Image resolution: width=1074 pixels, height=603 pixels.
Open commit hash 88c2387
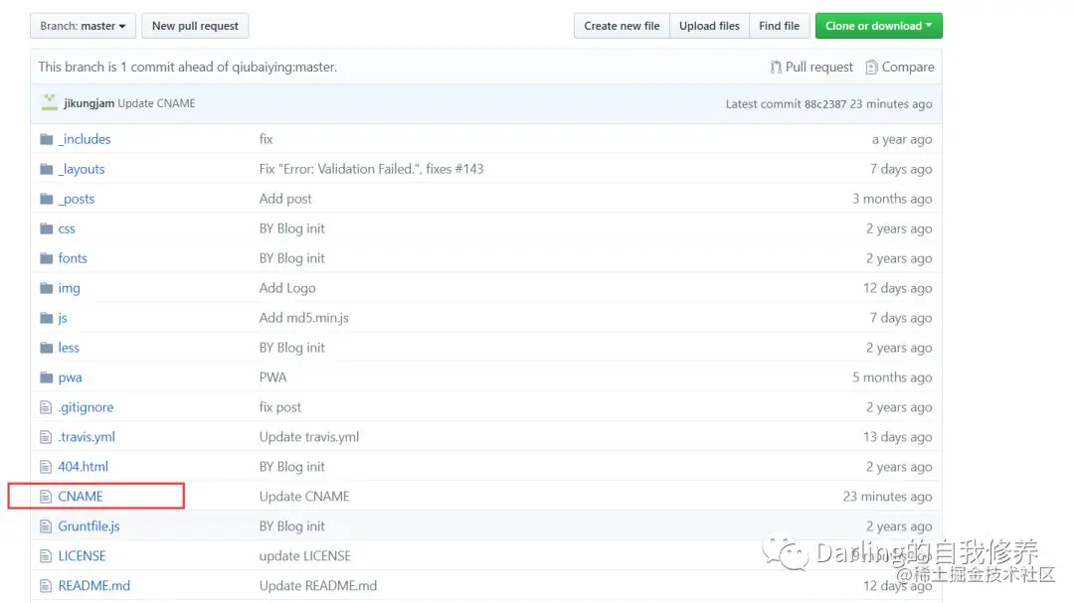825,104
